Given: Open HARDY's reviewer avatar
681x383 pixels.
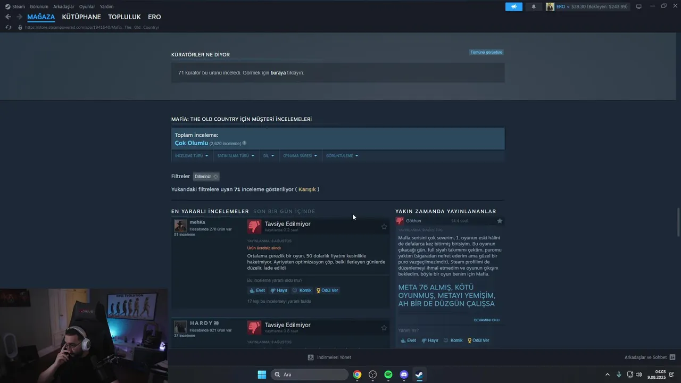Looking at the screenshot, I should click(x=180, y=327).
